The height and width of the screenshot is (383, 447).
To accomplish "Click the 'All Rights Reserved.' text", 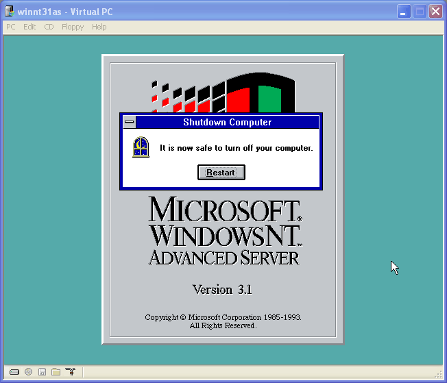I will (x=223, y=325).
